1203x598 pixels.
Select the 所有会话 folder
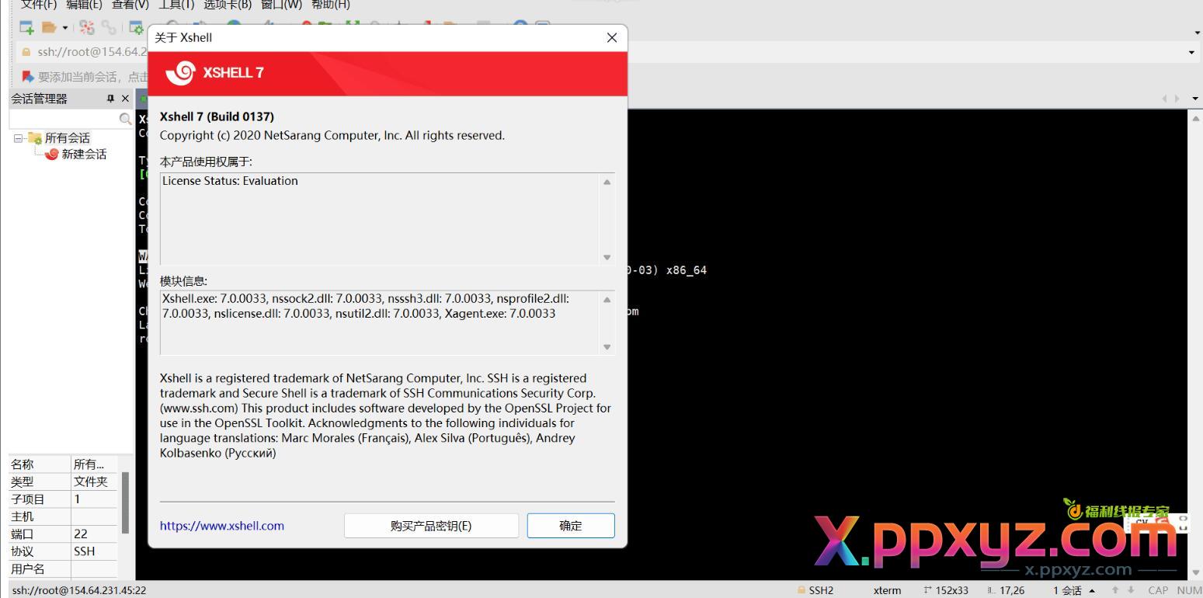coord(67,137)
